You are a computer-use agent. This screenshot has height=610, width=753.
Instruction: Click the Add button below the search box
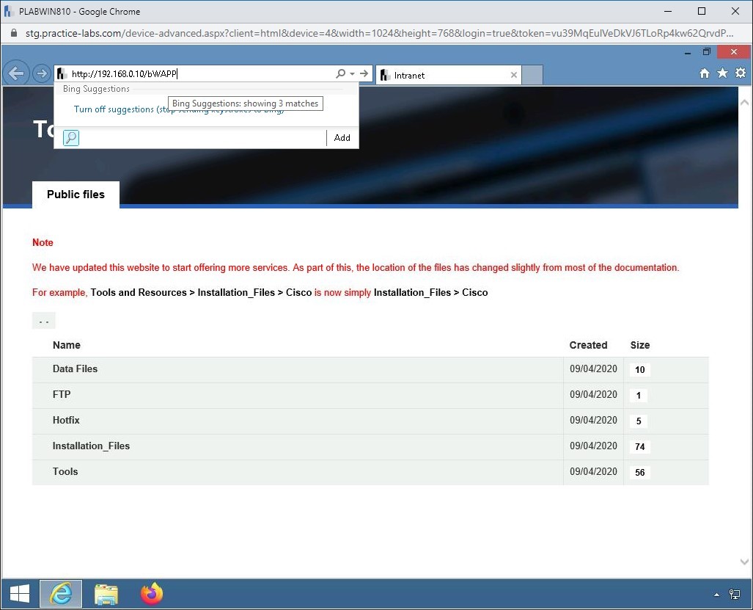tap(341, 137)
